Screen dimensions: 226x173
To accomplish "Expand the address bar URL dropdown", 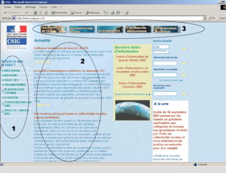I will pos(205,18).
